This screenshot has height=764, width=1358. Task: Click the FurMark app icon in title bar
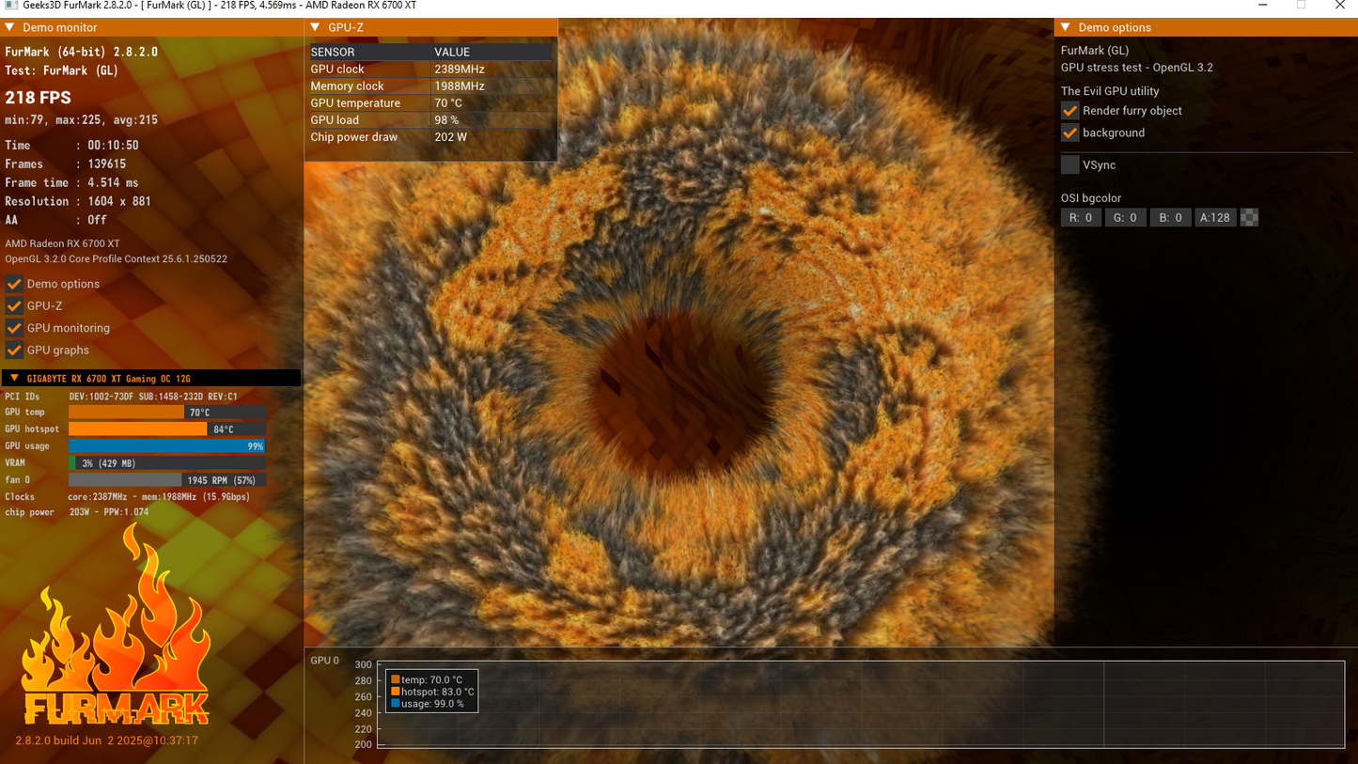click(10, 6)
